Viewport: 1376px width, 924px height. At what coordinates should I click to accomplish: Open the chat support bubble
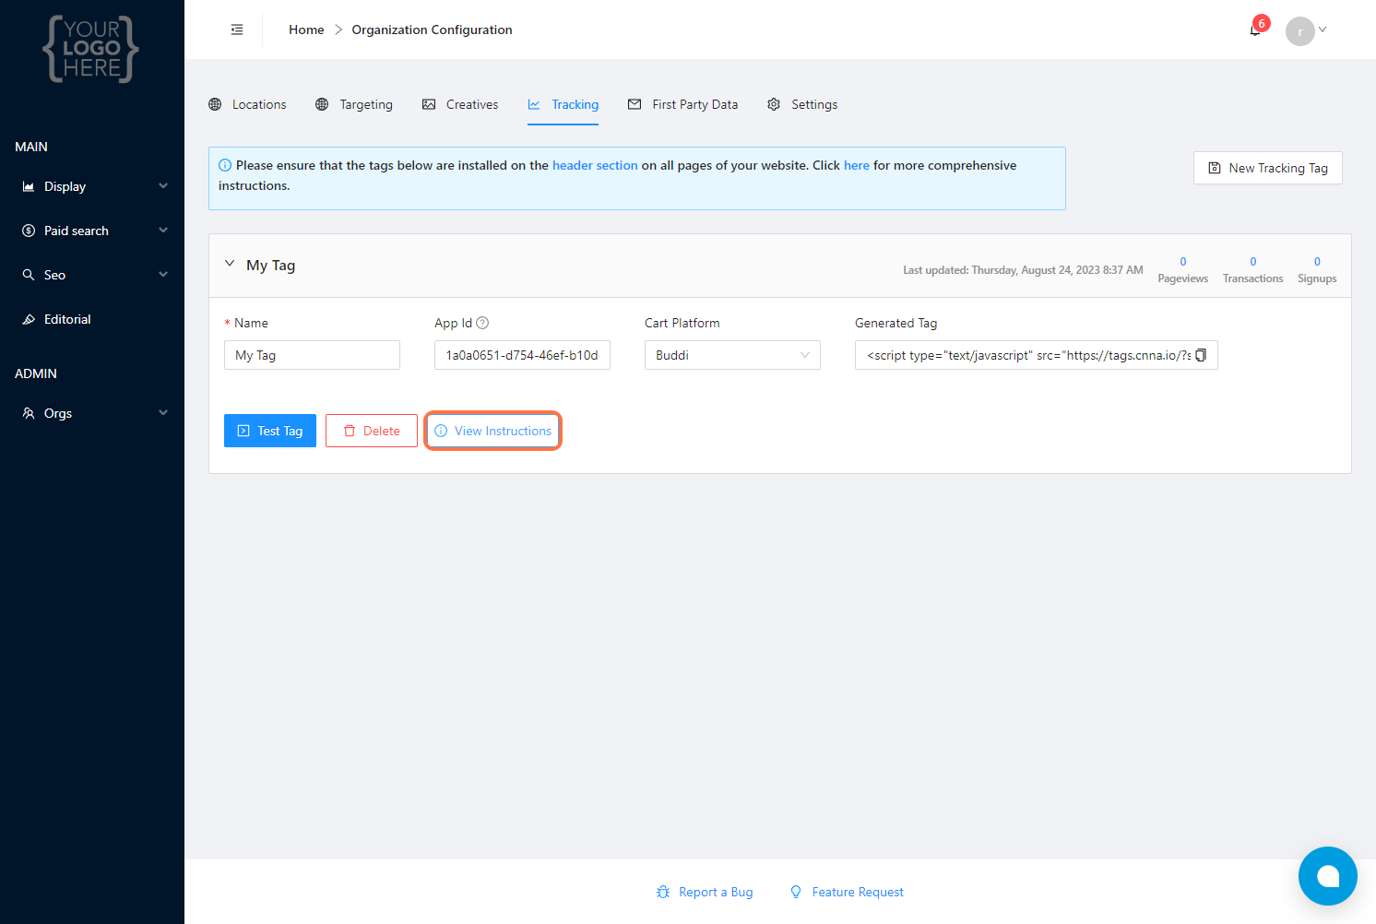1327,876
